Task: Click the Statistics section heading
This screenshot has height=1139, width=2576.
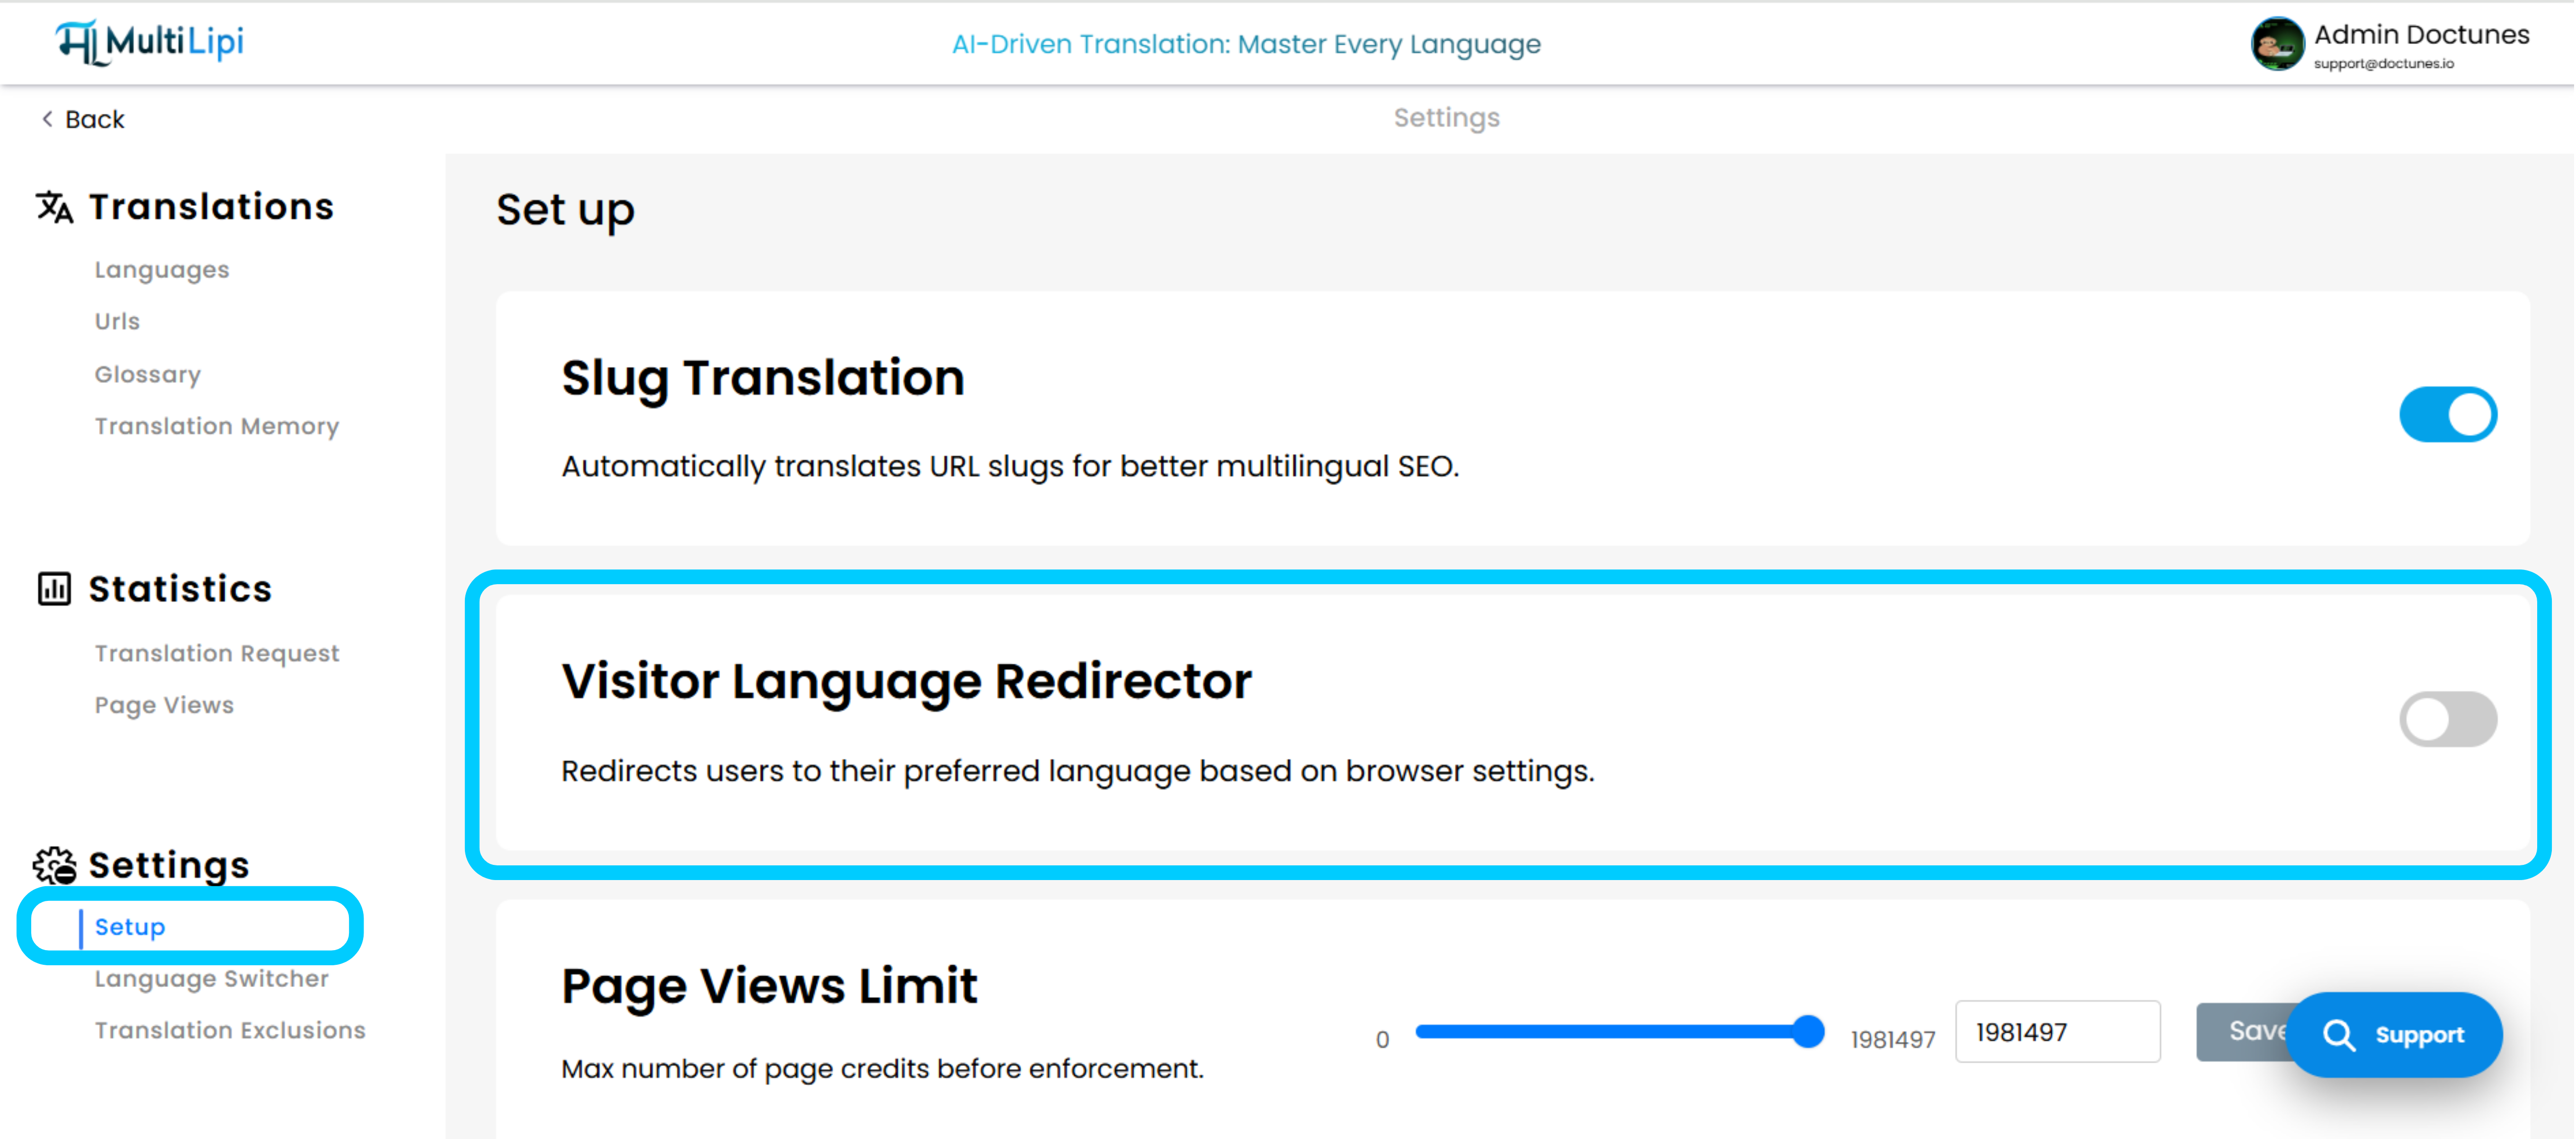Action: point(180,589)
